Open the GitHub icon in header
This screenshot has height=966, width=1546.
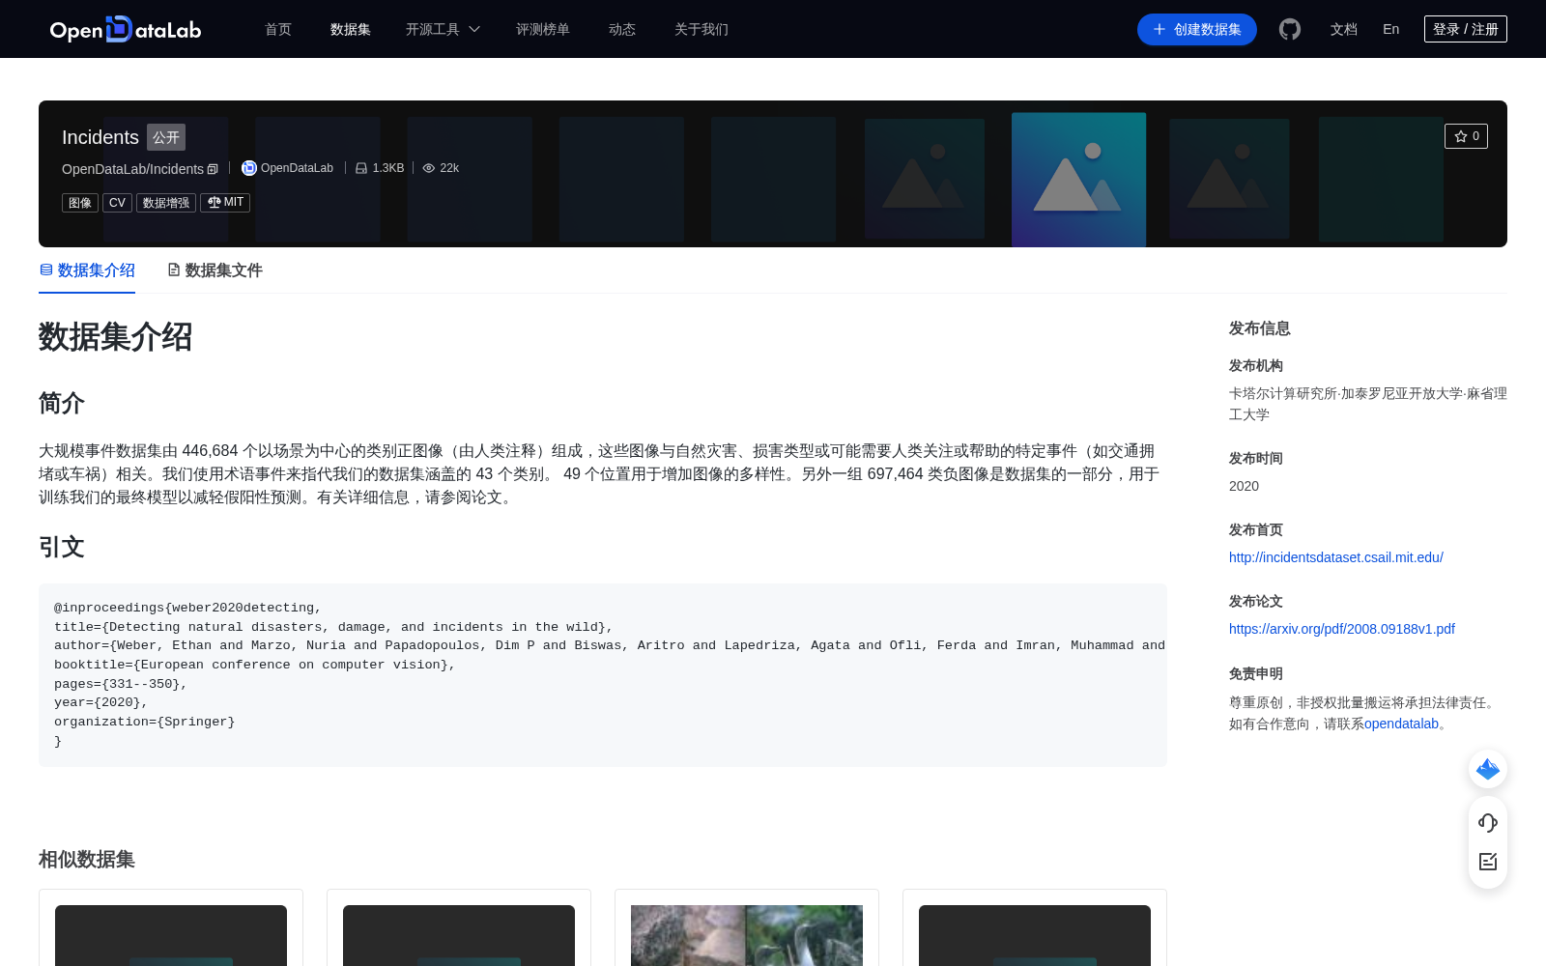pos(1290,29)
